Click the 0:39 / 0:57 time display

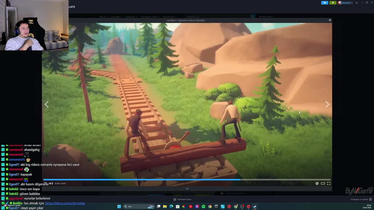[x=60, y=183]
